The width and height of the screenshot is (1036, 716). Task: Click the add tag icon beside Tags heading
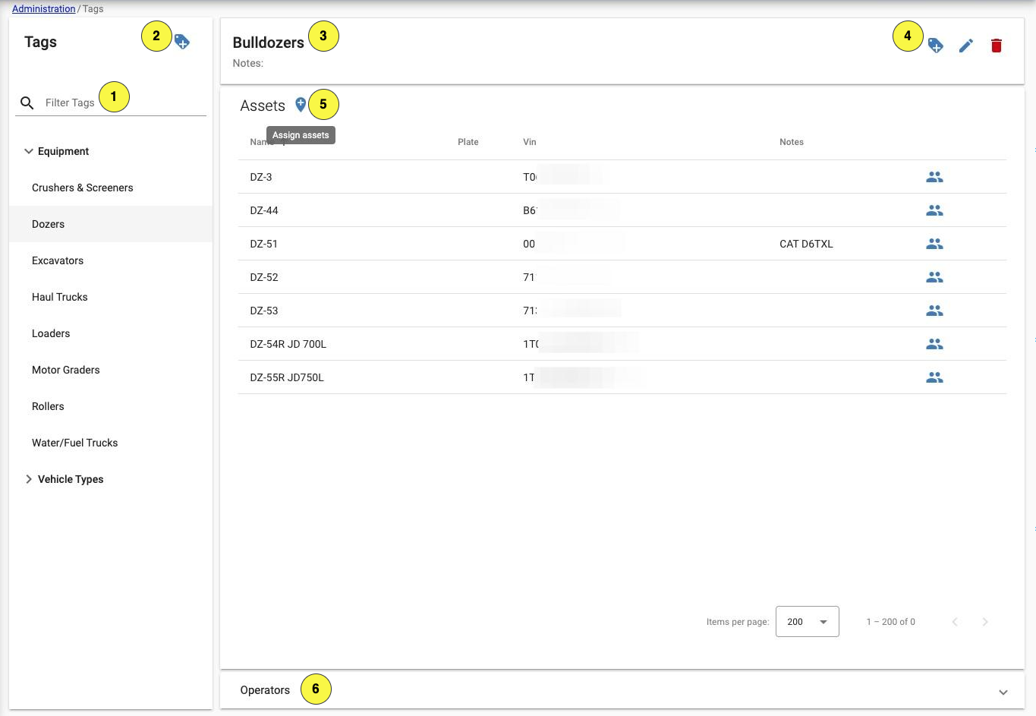click(182, 42)
